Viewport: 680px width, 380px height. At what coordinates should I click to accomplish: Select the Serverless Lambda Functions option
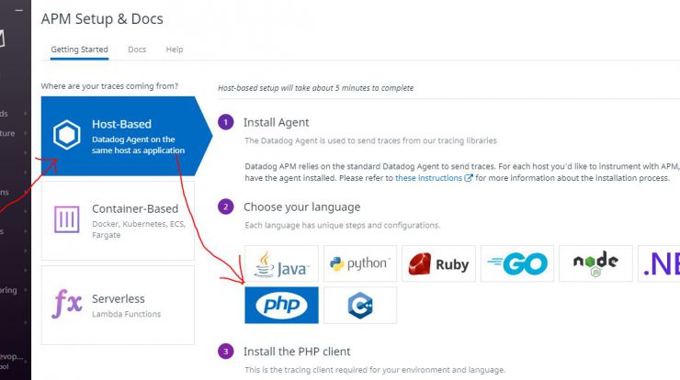[x=118, y=306]
